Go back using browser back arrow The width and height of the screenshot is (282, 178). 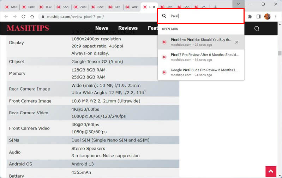pos(6,17)
